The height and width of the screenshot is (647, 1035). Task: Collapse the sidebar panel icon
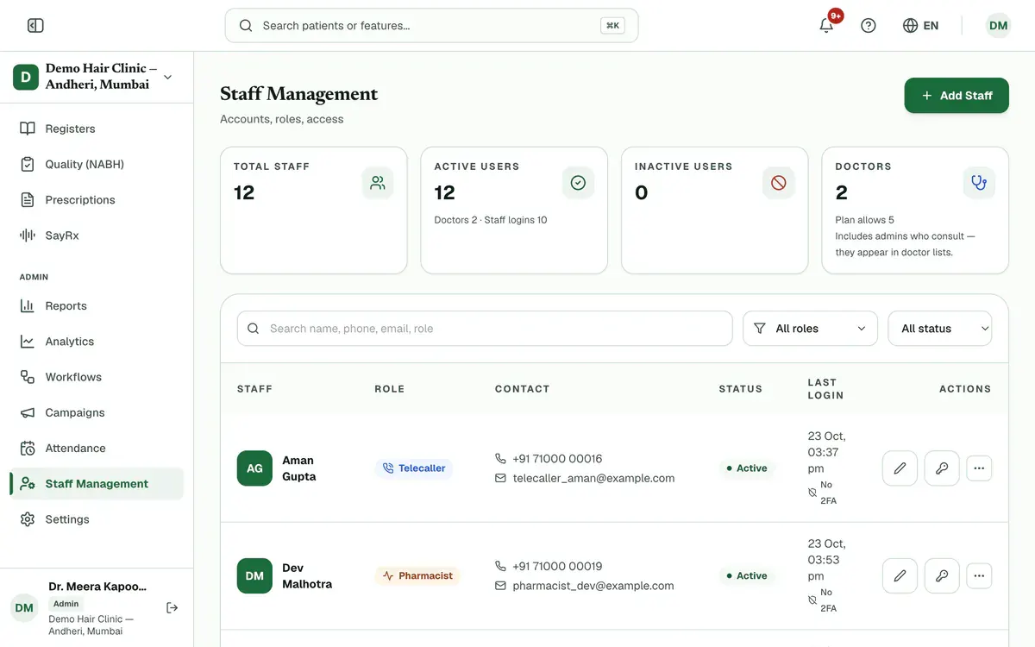click(x=35, y=26)
